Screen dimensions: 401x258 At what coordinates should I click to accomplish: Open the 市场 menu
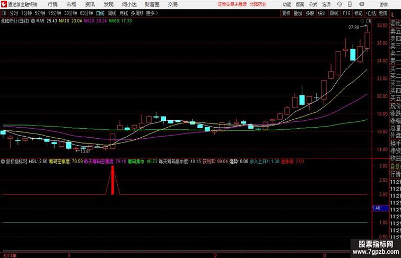pos(71,4)
